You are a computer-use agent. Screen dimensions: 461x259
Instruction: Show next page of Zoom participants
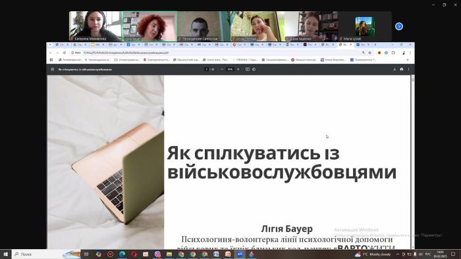tap(399, 26)
